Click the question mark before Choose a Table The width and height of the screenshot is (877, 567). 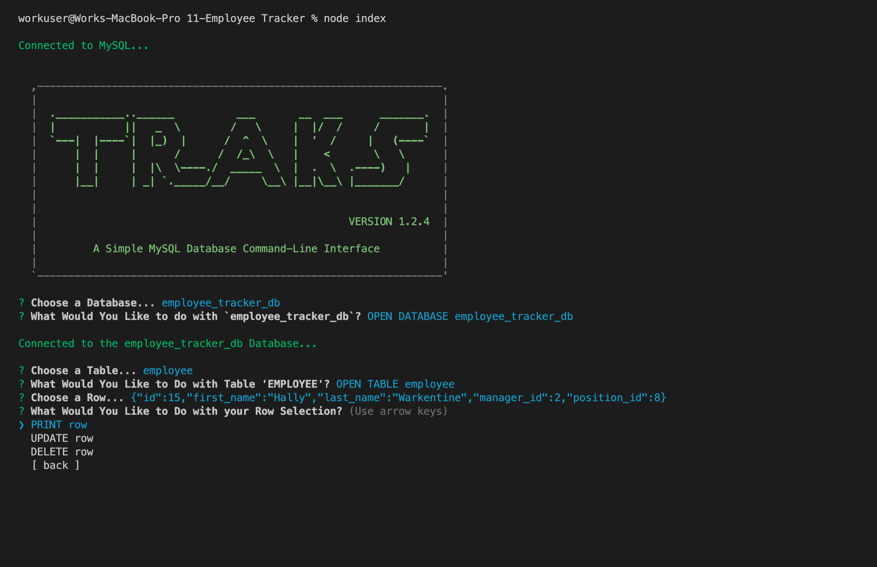pos(21,371)
